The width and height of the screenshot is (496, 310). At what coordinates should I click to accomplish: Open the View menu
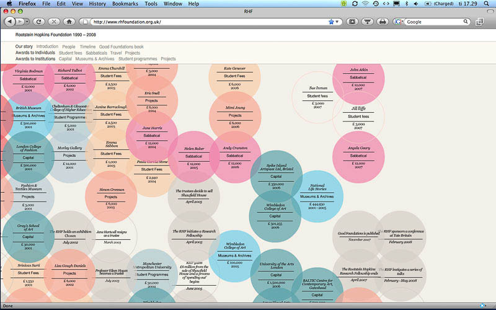[77, 4]
